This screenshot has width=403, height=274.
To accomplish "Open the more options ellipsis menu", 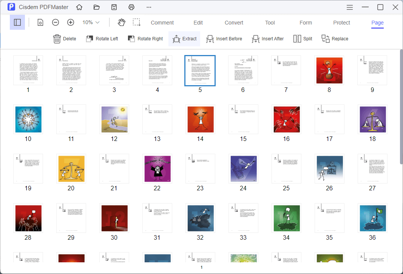I will tap(149, 7).
